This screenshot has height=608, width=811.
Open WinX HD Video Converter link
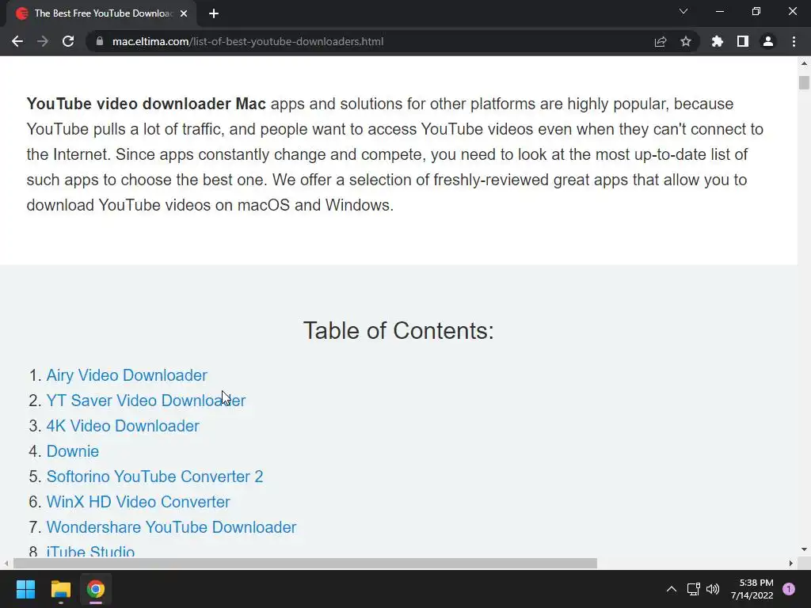coord(138,502)
